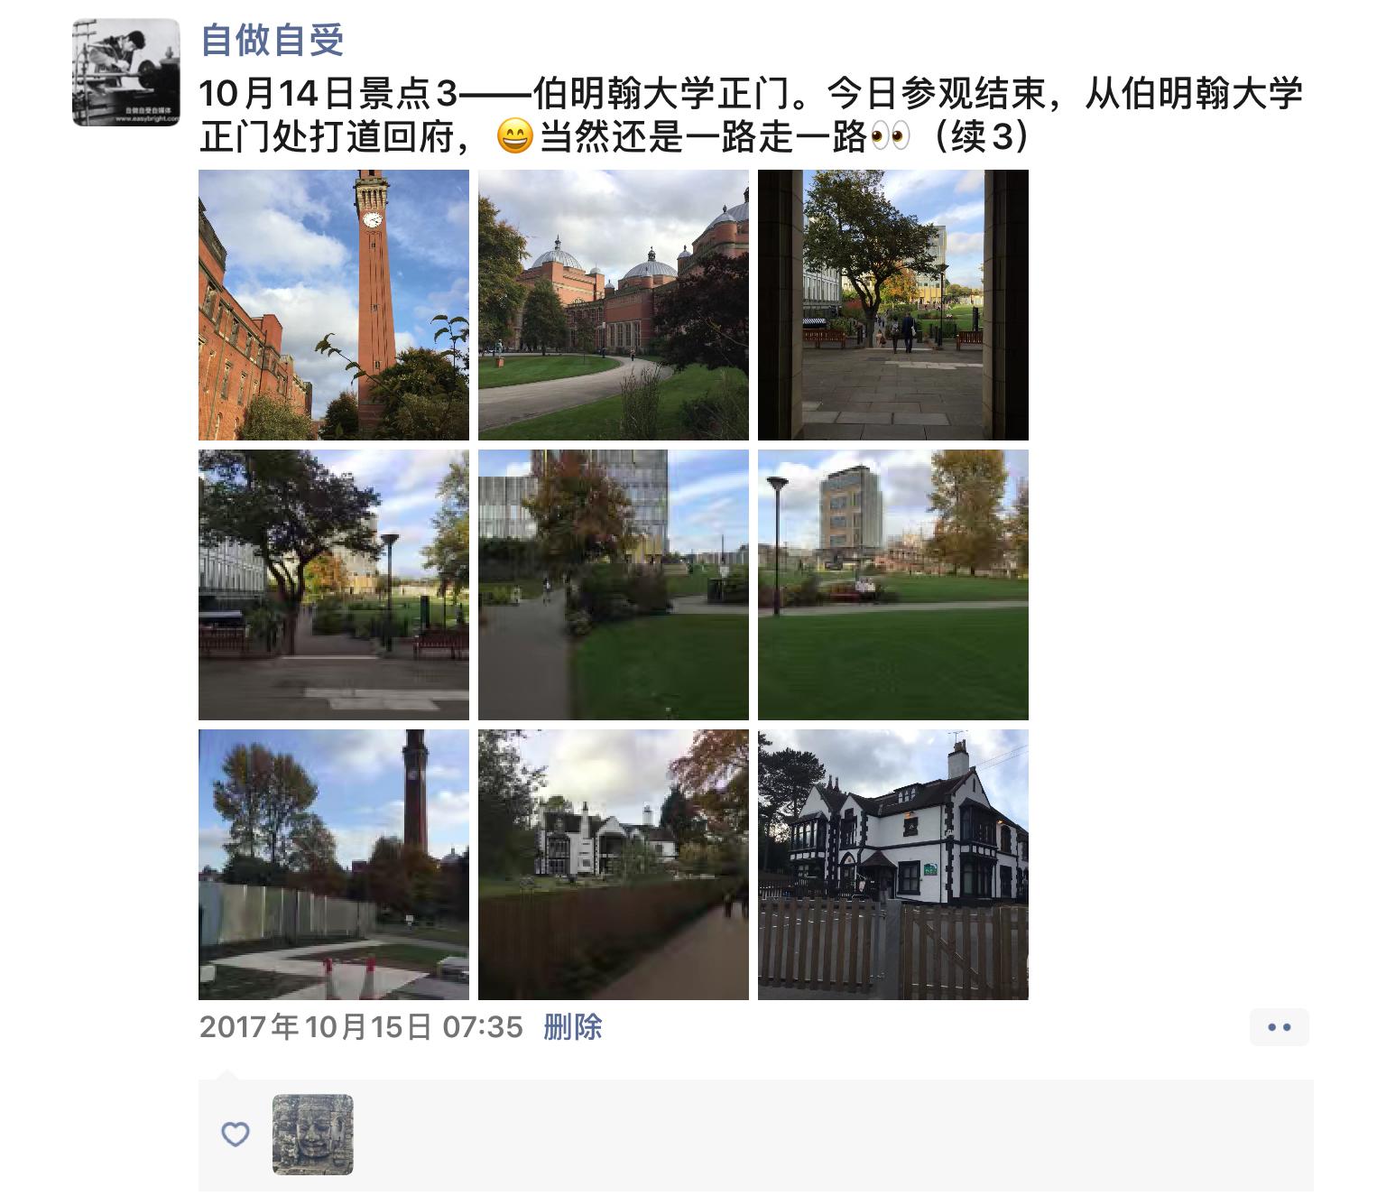The height and width of the screenshot is (1196, 1386).
Task: Open the tree and benches photo
Action: pos(334,585)
